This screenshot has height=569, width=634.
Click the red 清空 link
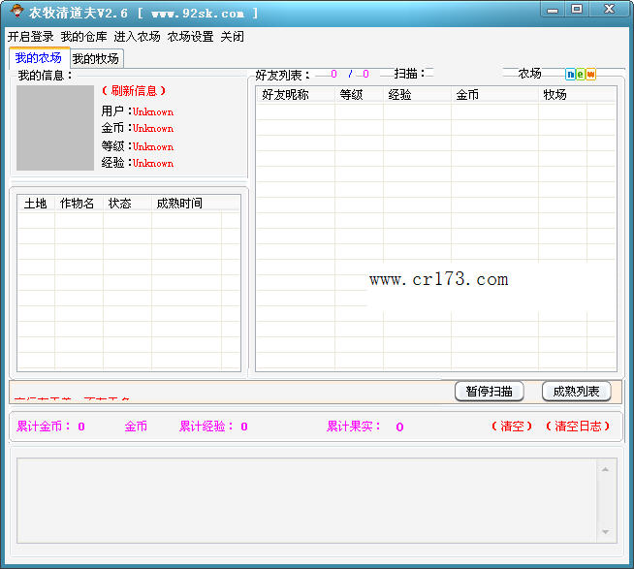point(512,426)
